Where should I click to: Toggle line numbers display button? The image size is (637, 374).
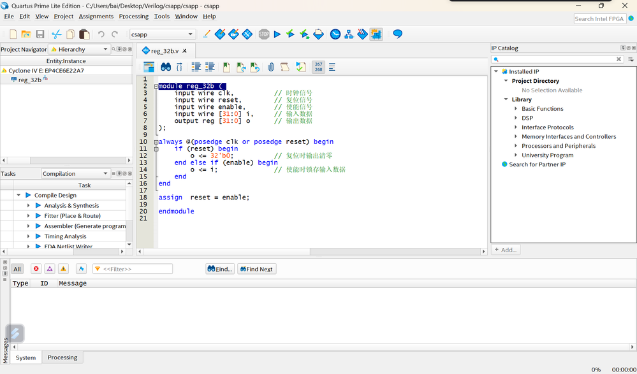pos(318,67)
